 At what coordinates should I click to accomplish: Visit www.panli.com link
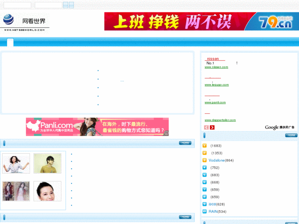pyautogui.click(x=215, y=102)
